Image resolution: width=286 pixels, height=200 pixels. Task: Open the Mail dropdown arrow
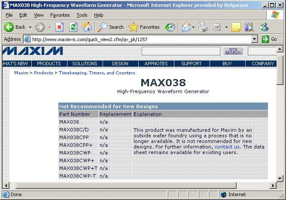193,27
